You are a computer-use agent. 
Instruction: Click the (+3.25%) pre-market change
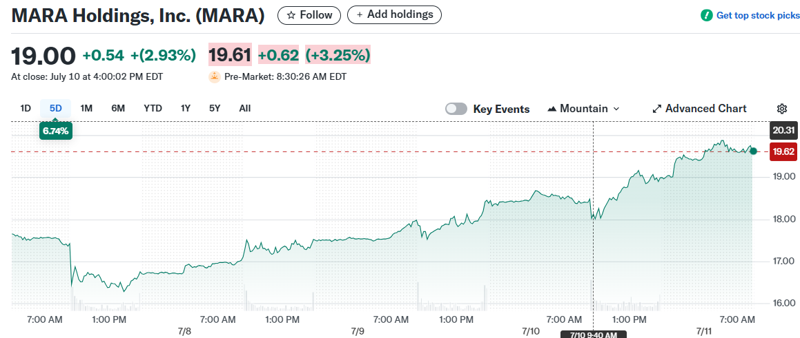click(338, 54)
